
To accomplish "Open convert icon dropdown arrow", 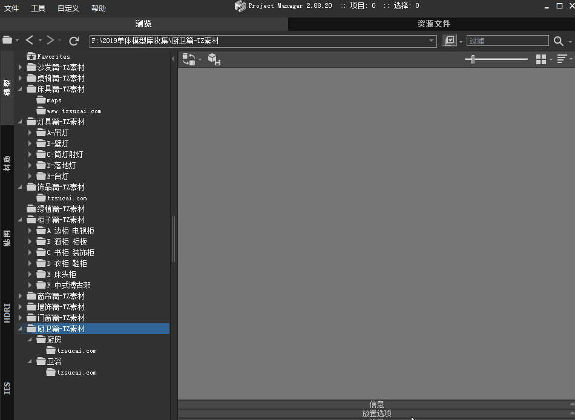I will (200, 59).
